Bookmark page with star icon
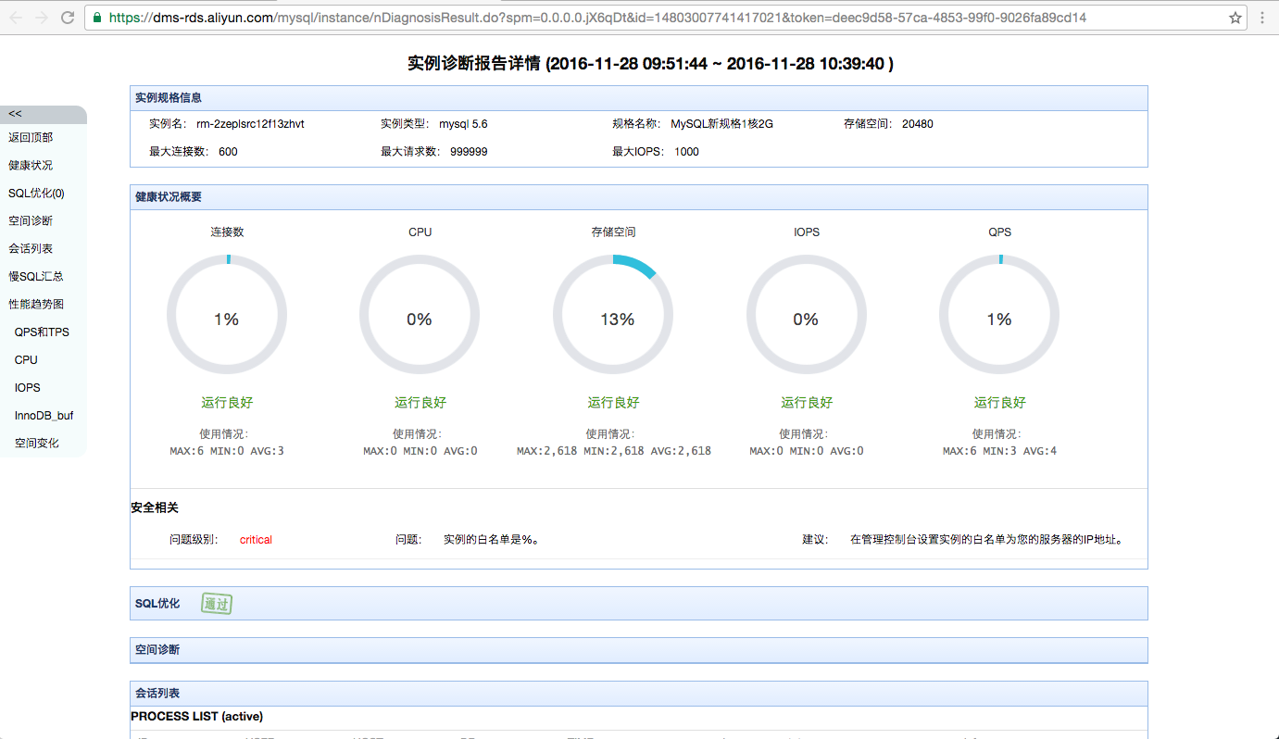This screenshot has width=1279, height=739. (1235, 18)
